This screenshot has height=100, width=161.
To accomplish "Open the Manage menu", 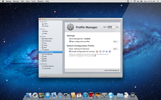I will [16, 1].
